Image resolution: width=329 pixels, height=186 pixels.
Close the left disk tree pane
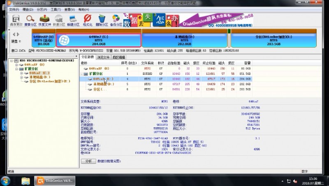[76, 56]
